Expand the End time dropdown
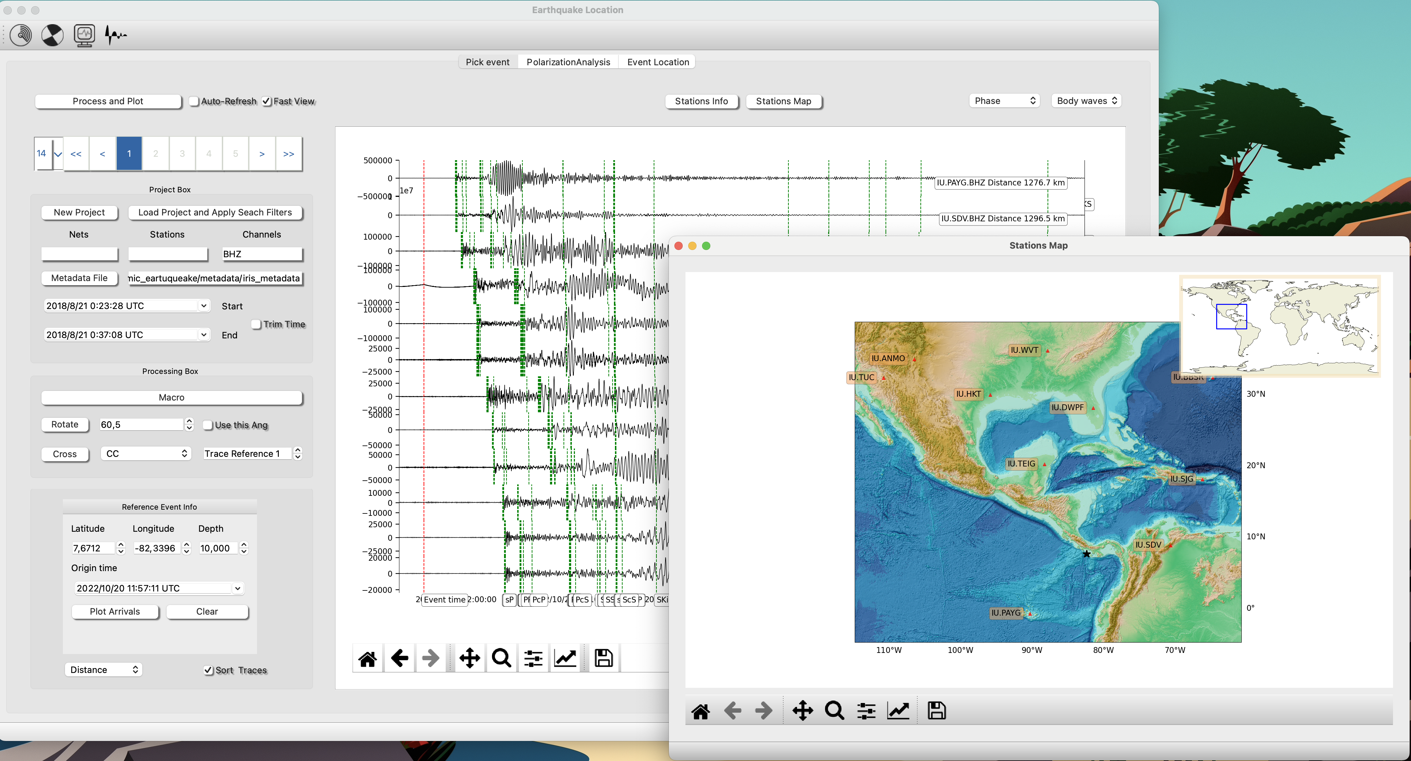Screen dimensions: 1411x761 click(204, 335)
